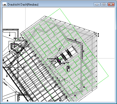Select the small black label box below the skylights
117x104 pixels.
click(68, 69)
